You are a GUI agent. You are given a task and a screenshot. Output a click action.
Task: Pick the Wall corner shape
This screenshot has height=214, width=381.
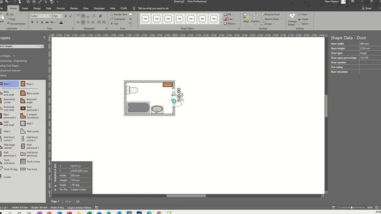point(30,131)
